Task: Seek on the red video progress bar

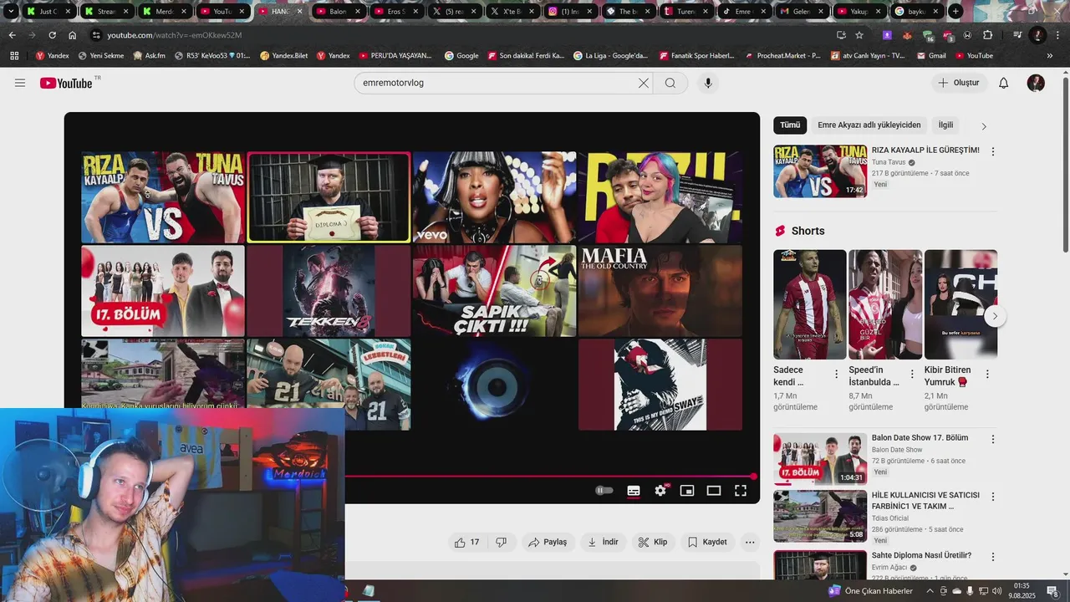Action: point(548,477)
